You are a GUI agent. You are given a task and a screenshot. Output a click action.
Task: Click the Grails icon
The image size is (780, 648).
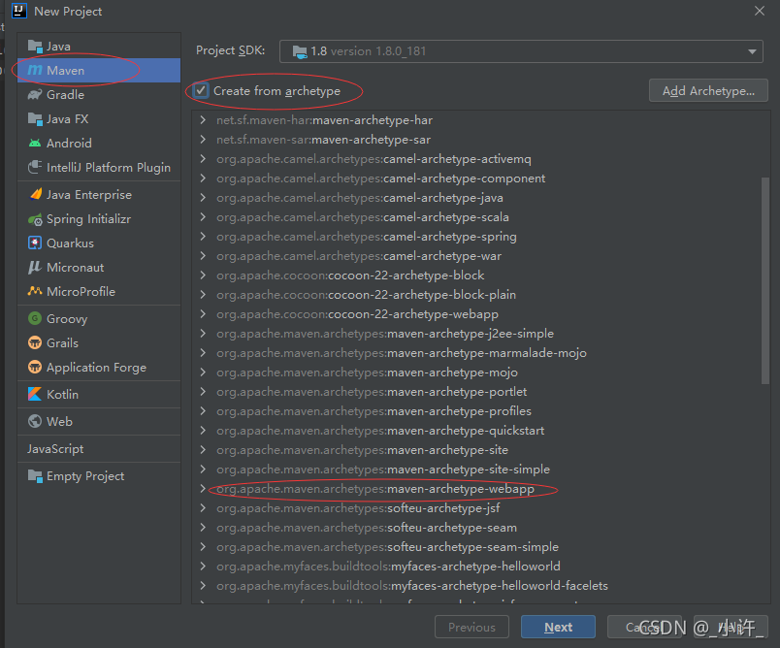(35, 342)
